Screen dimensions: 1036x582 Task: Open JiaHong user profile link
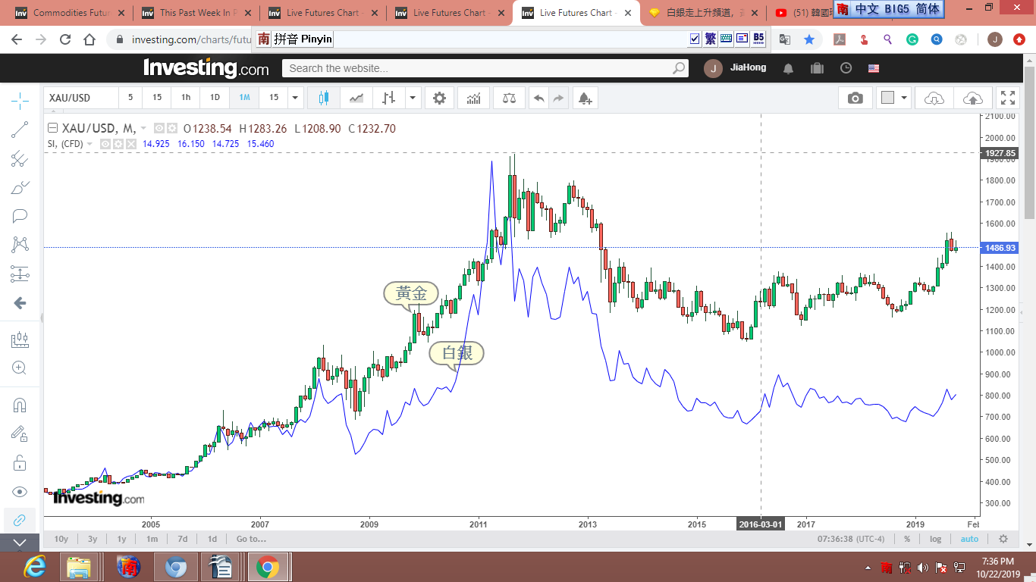pos(748,68)
